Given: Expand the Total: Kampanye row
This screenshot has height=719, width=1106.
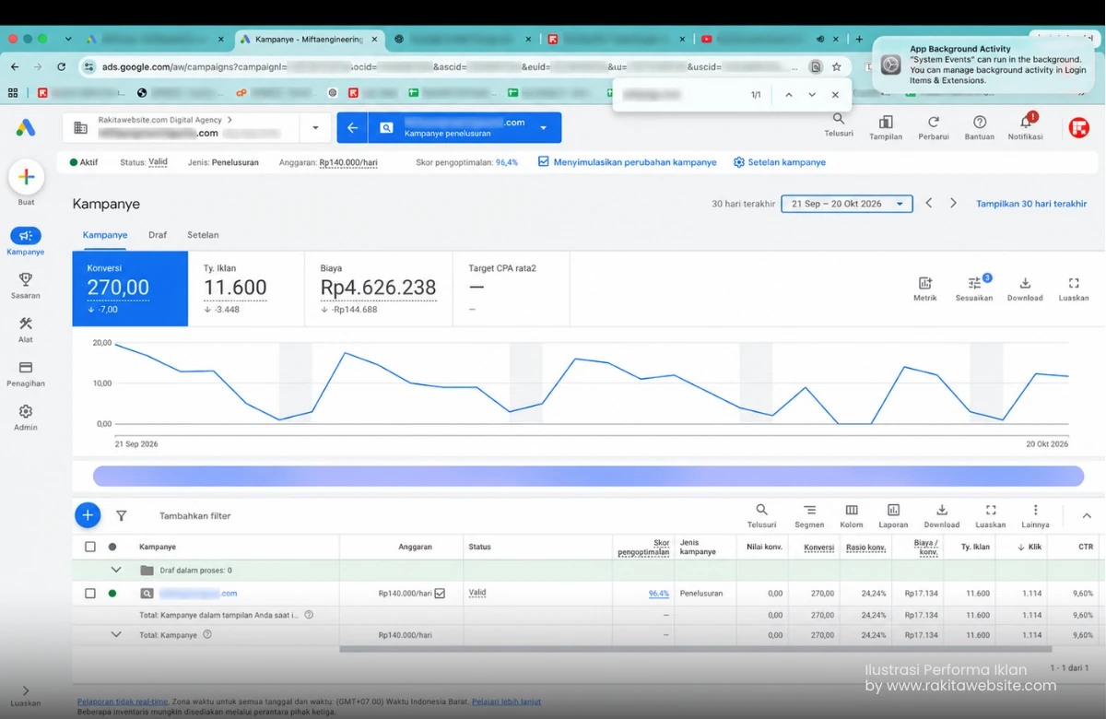Looking at the screenshot, I should [116, 634].
